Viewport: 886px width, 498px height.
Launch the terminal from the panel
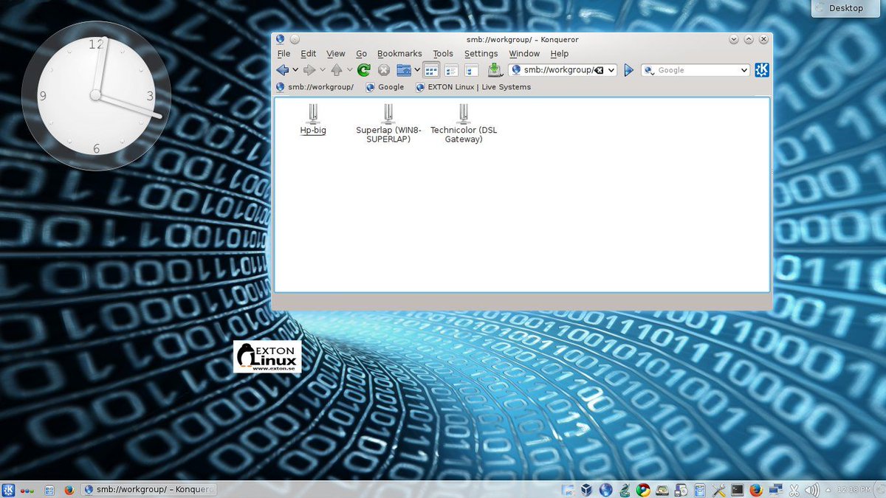coord(738,489)
